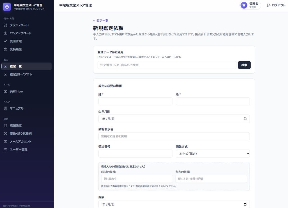Click the 期限 date field
Screen dimensions: 288x210
pos(174,204)
